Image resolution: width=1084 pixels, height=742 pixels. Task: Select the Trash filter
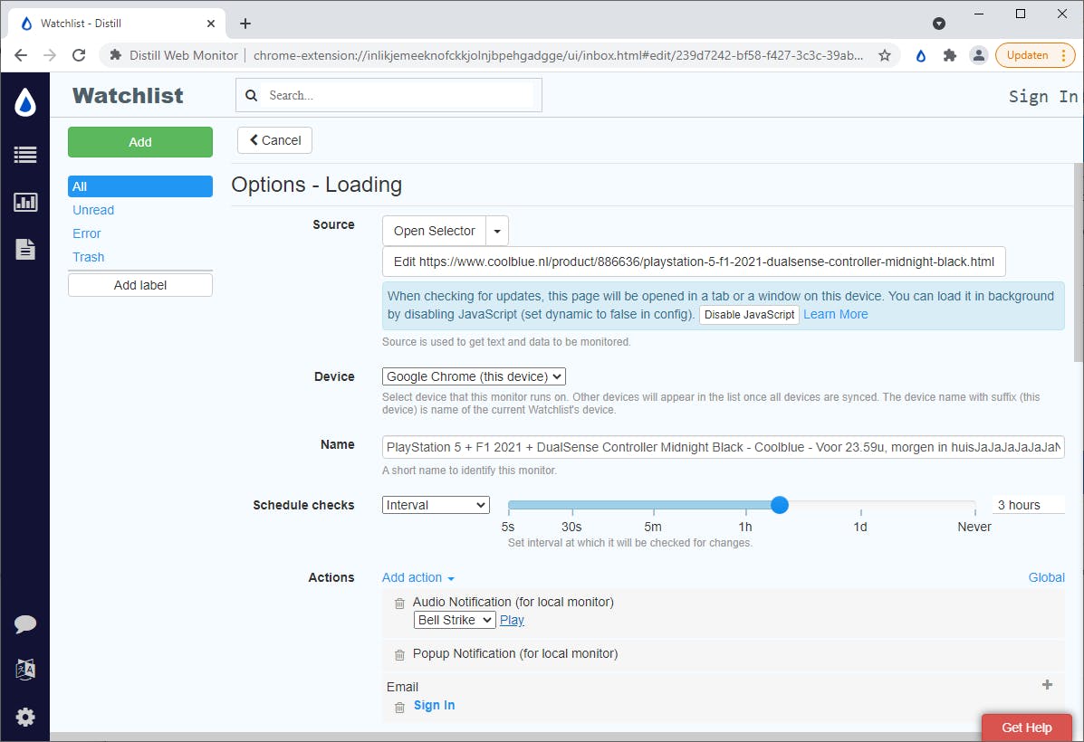click(x=89, y=257)
